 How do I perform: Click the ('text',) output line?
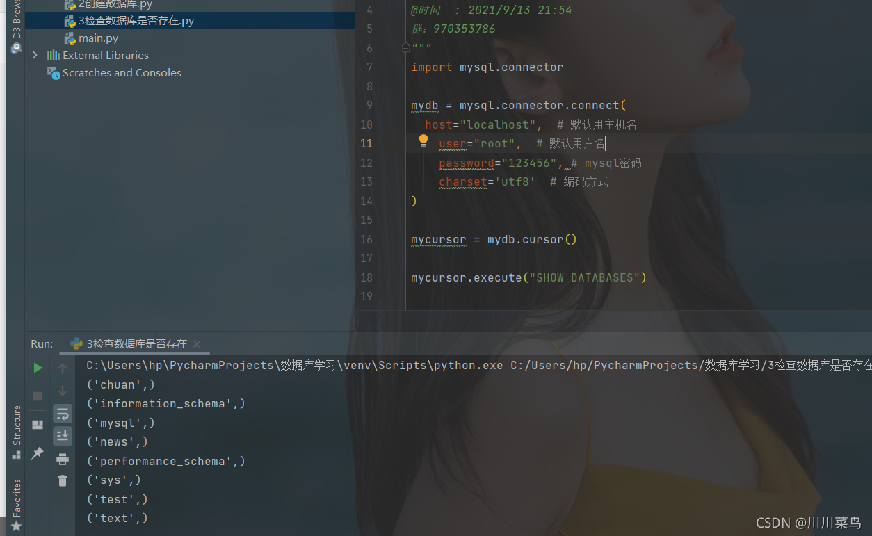click(117, 518)
